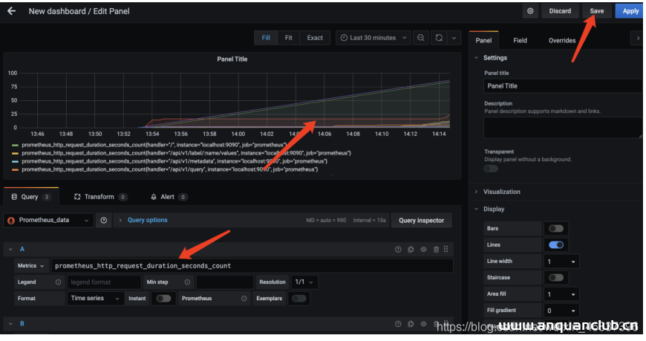Turn off the Lines toggle
Viewport: 646px width, 341px height.
pyautogui.click(x=555, y=244)
